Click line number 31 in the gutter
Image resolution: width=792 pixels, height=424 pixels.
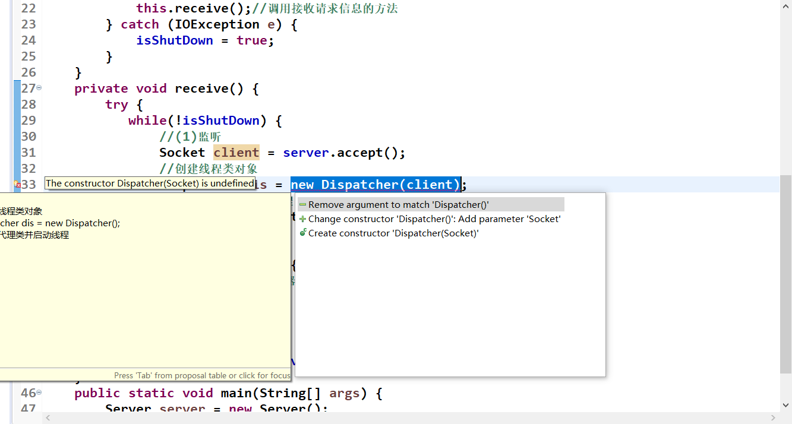point(29,153)
